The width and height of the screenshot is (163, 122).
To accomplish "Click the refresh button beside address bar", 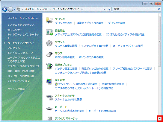I will pyautogui.click(x=109, y=9).
